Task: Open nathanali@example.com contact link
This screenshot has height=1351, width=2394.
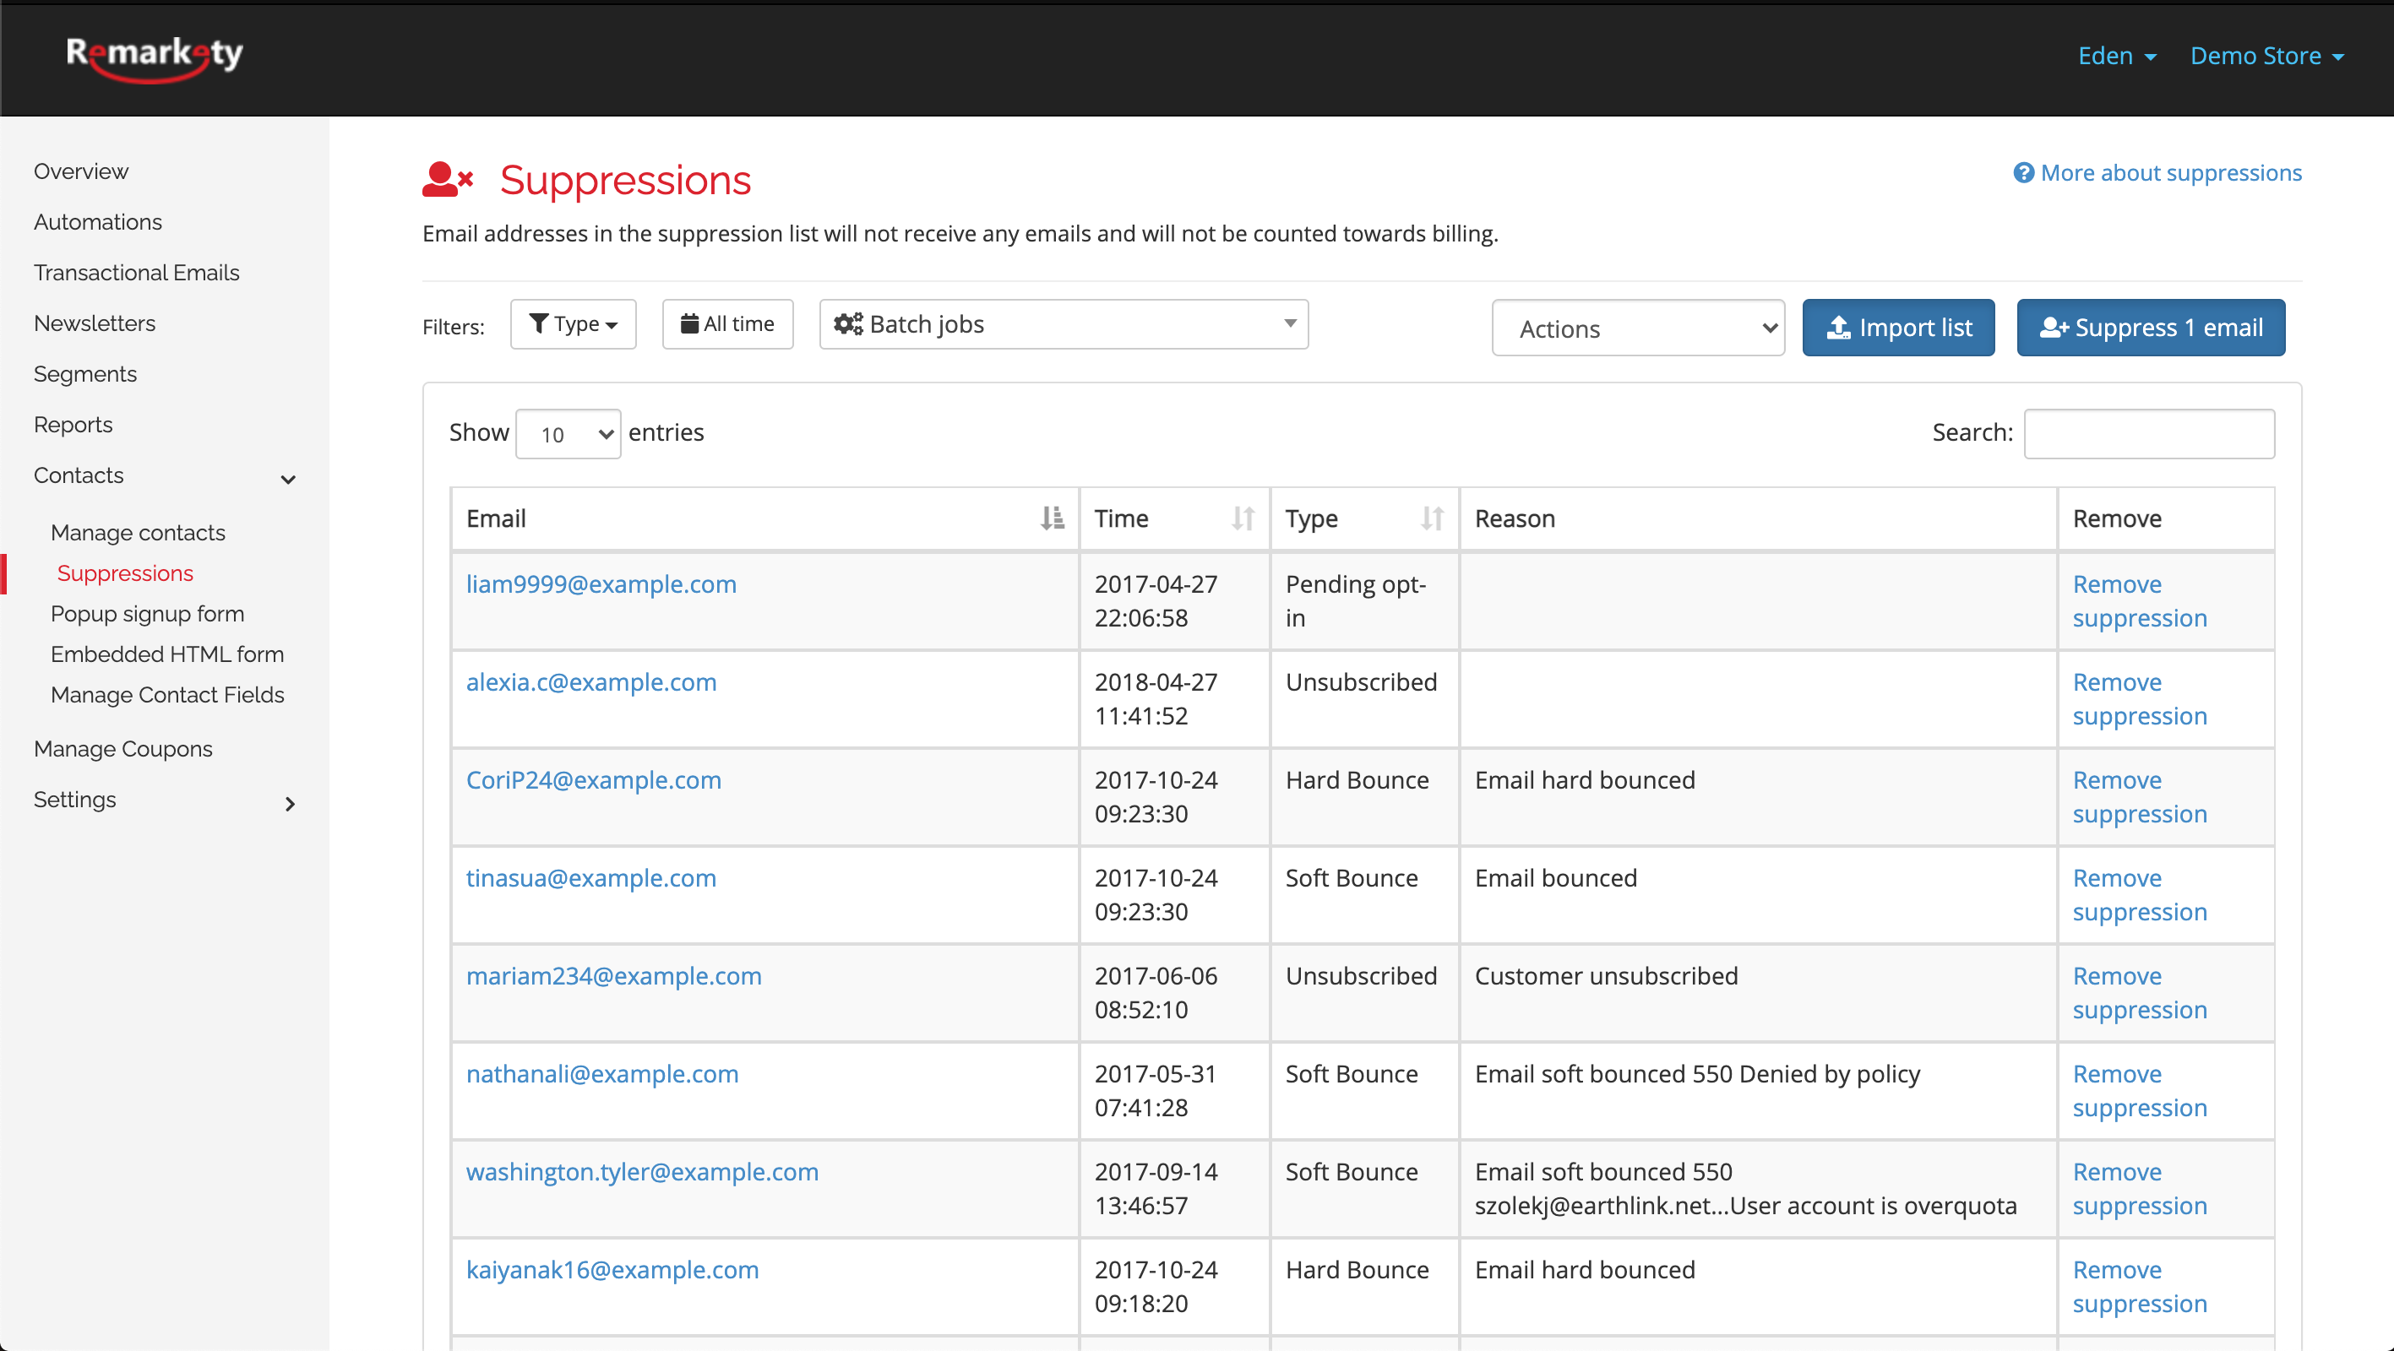Action: 602,1074
